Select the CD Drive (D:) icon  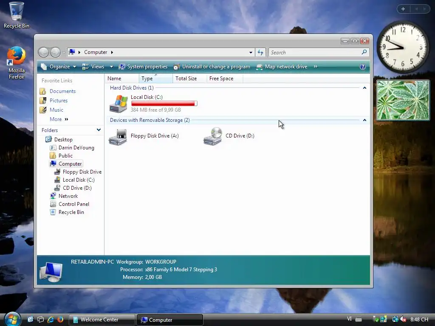tap(213, 136)
